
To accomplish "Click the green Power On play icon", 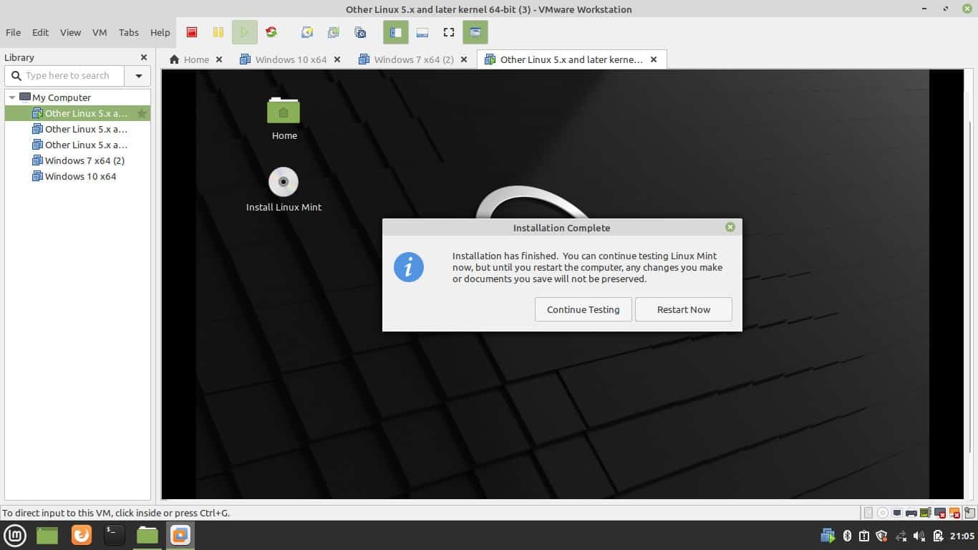I will pyautogui.click(x=245, y=32).
